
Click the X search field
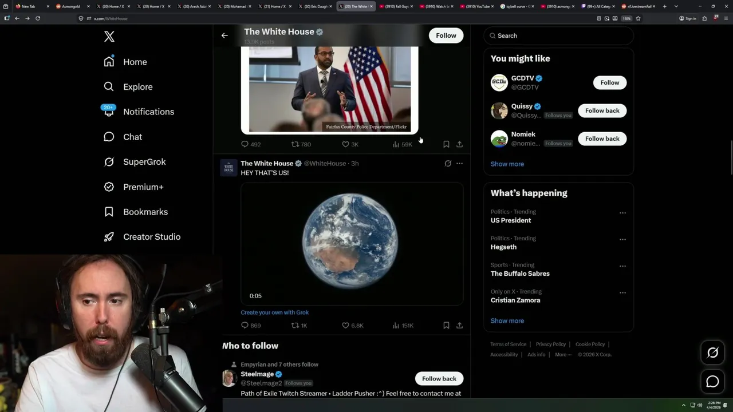pos(558,35)
